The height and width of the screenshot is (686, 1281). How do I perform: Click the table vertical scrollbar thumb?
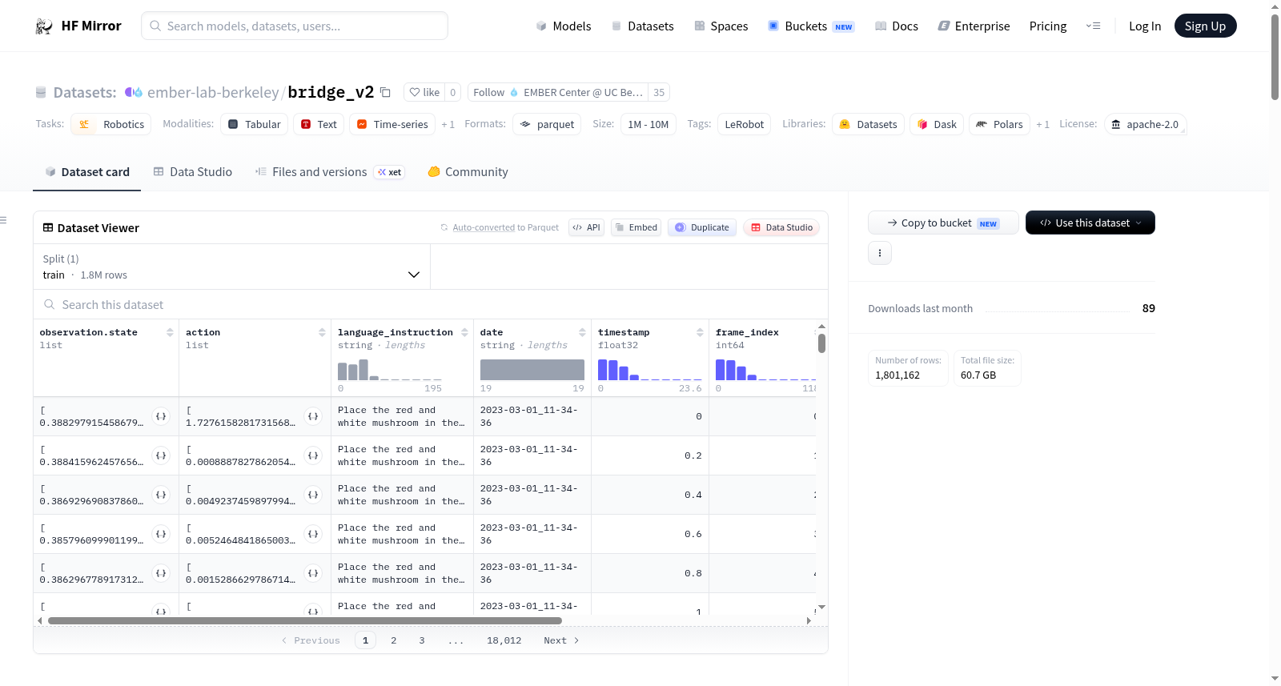pos(821,343)
